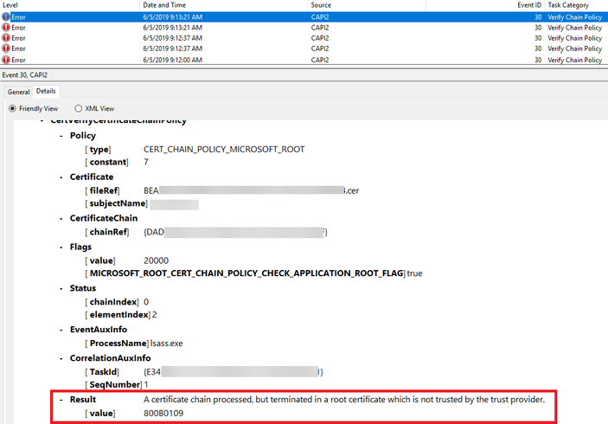Collapse the CertificateChain node
This screenshot has width=608, height=424.
tap(61, 219)
